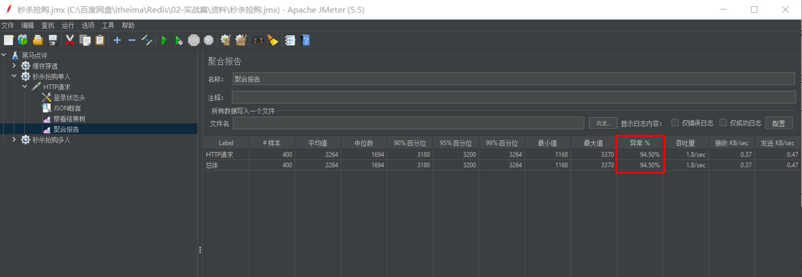
Task: Click the 配置 button
Action: [779, 123]
